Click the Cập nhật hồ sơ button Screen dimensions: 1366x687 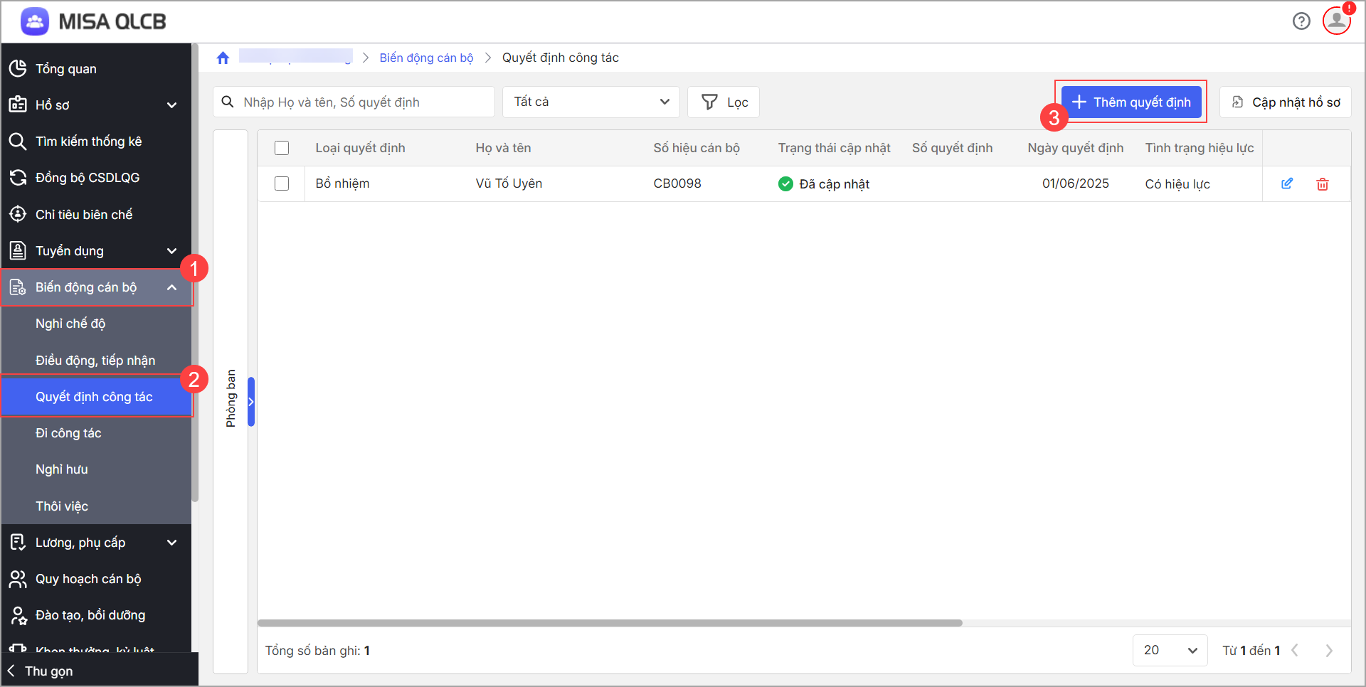click(x=1285, y=102)
